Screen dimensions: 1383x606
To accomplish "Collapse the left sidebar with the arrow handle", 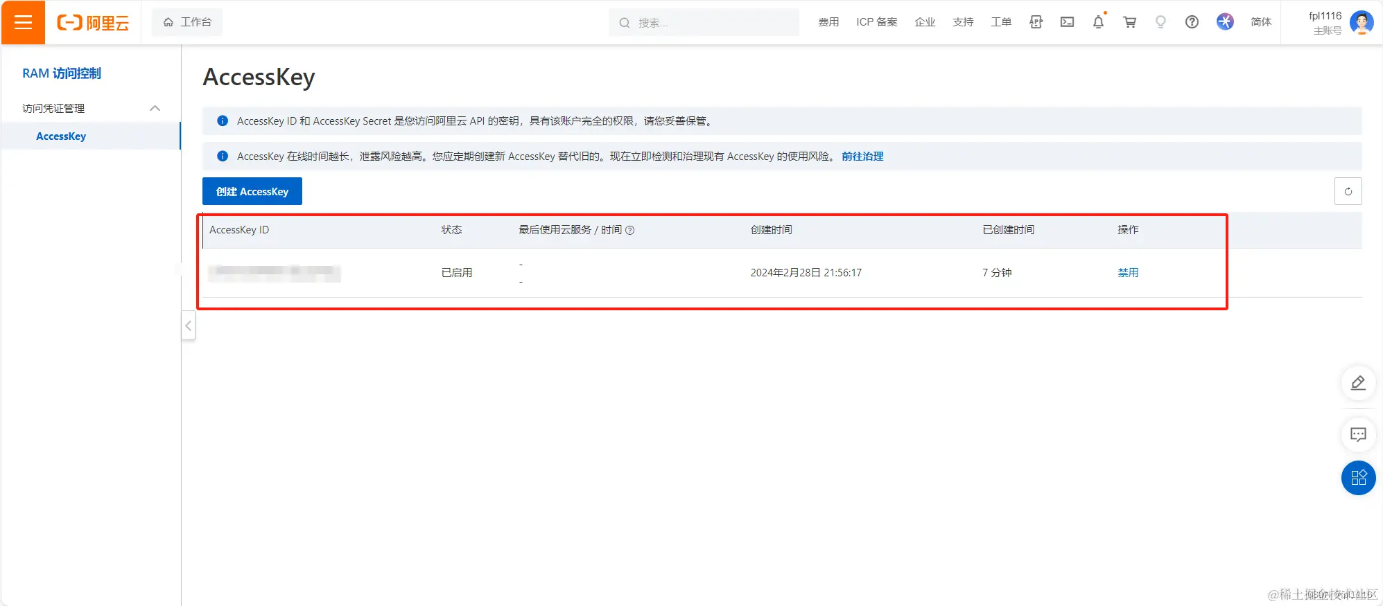I will (189, 326).
